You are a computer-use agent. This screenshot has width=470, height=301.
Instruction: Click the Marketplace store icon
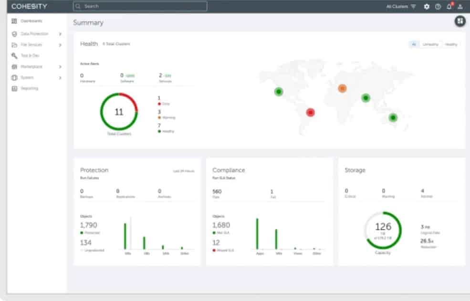pos(14,67)
